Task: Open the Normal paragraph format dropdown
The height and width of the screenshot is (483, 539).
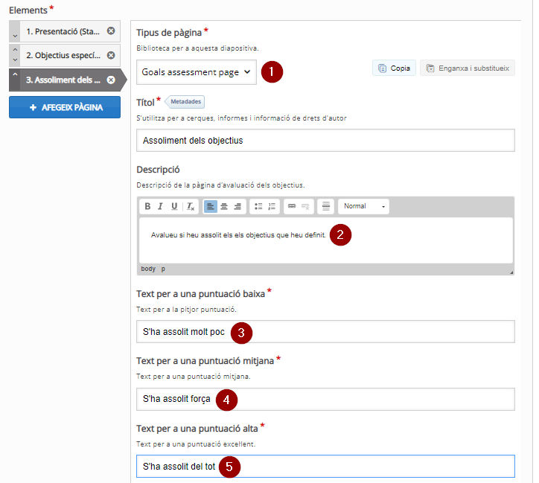Action: click(363, 206)
